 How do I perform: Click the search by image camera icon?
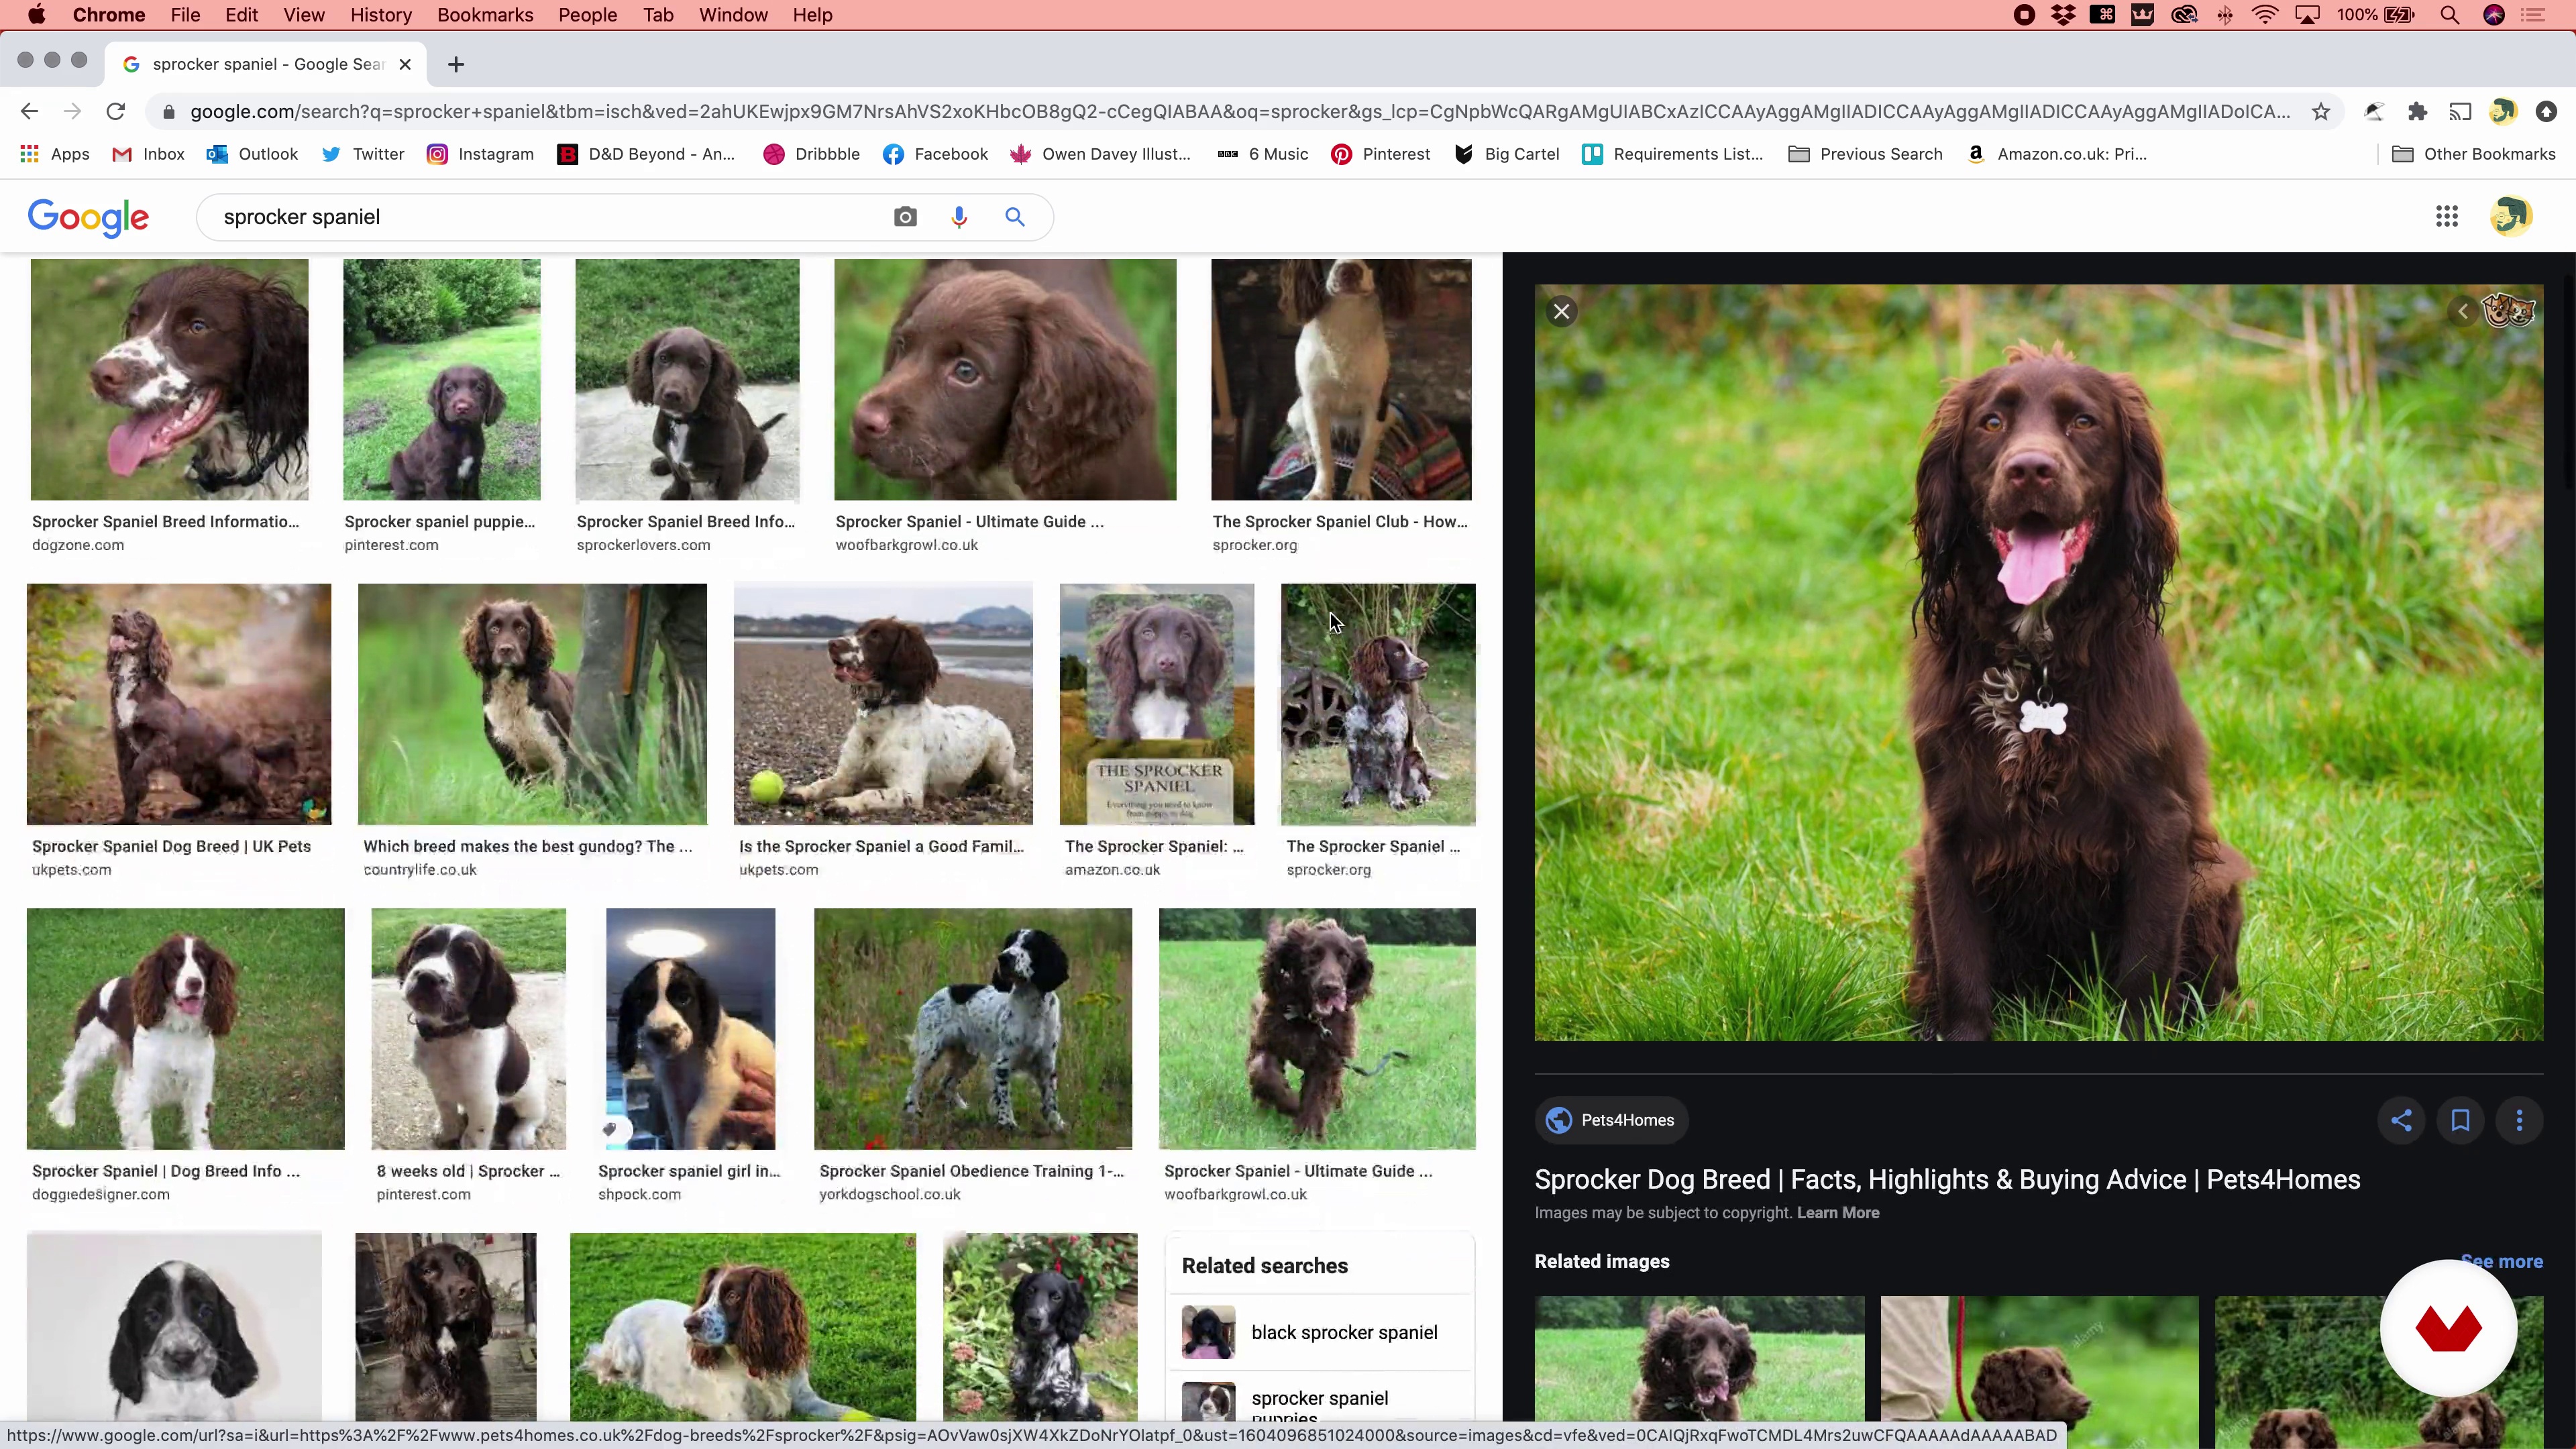[905, 217]
